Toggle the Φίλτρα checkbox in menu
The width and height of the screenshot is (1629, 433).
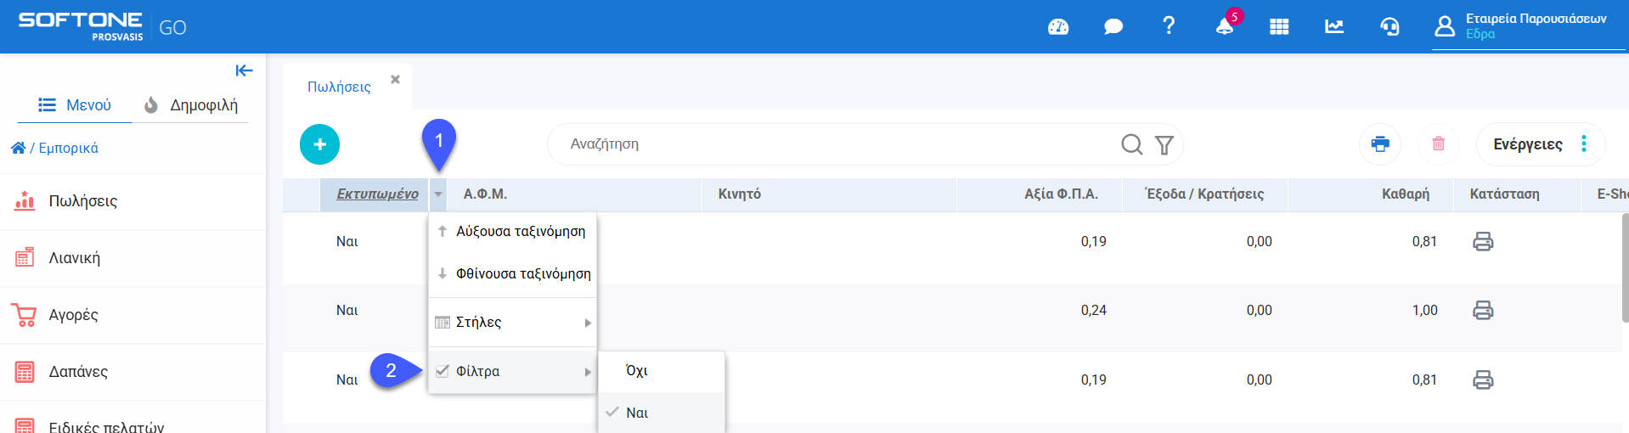(442, 371)
